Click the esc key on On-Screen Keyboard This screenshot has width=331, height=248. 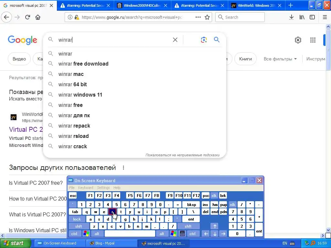click(73, 195)
